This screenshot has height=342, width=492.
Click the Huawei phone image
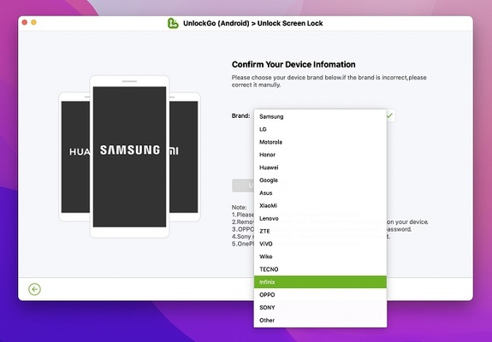74,156
